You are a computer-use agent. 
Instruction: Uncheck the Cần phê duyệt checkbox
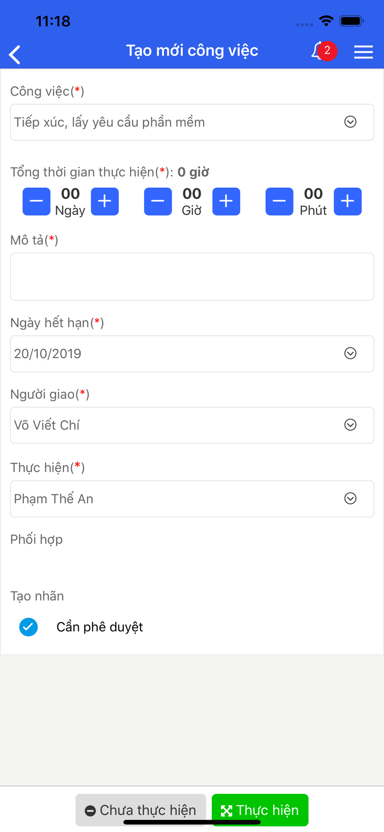click(x=28, y=627)
